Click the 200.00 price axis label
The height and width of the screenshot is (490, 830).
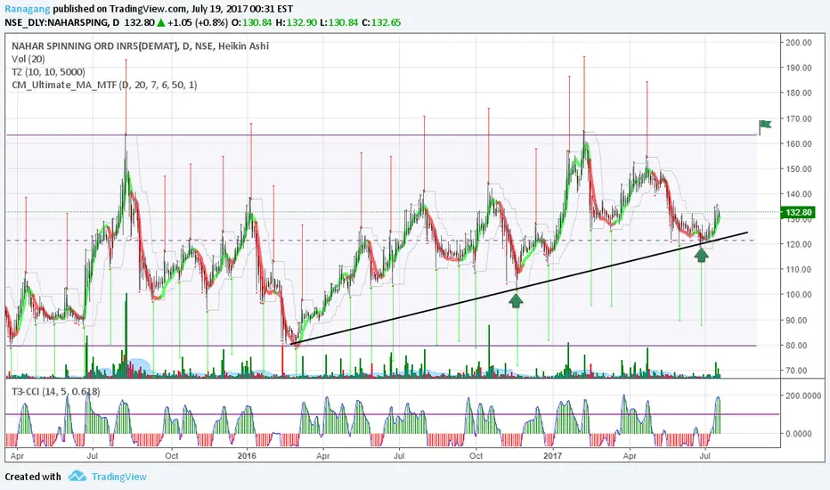point(798,43)
